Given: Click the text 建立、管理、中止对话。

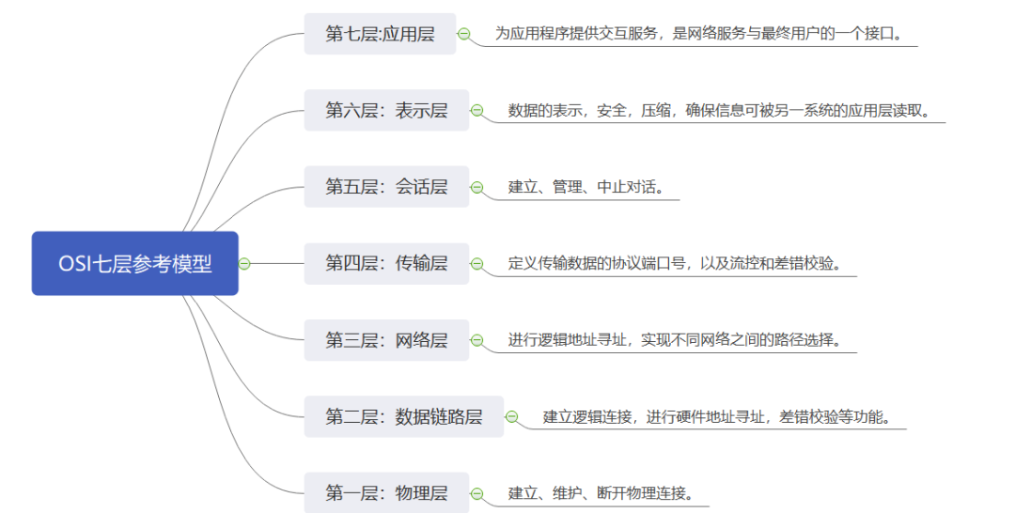Looking at the screenshot, I should pos(586,187).
